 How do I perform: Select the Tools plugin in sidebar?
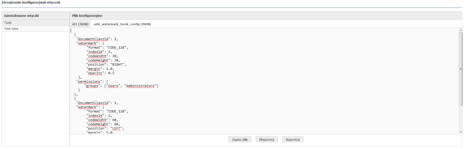click(35, 23)
